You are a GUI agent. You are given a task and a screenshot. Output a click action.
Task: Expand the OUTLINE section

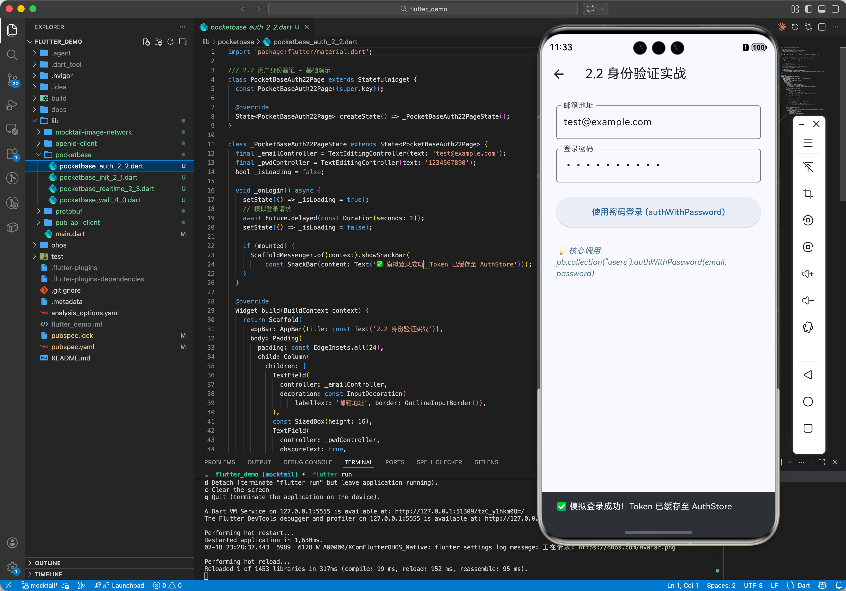coord(48,563)
